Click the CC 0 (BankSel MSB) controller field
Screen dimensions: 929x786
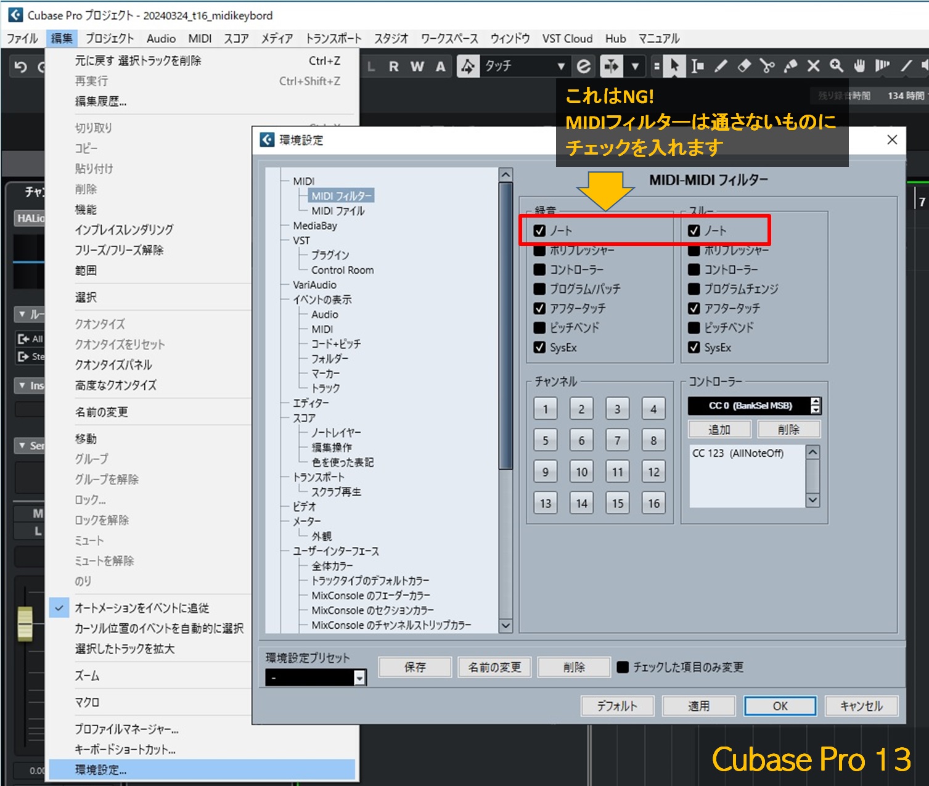pos(749,406)
